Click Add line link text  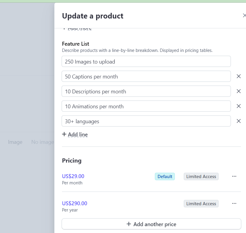click(78, 135)
